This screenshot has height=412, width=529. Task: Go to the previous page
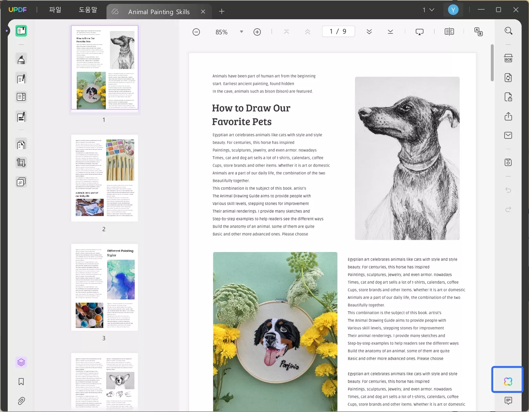[x=308, y=32]
